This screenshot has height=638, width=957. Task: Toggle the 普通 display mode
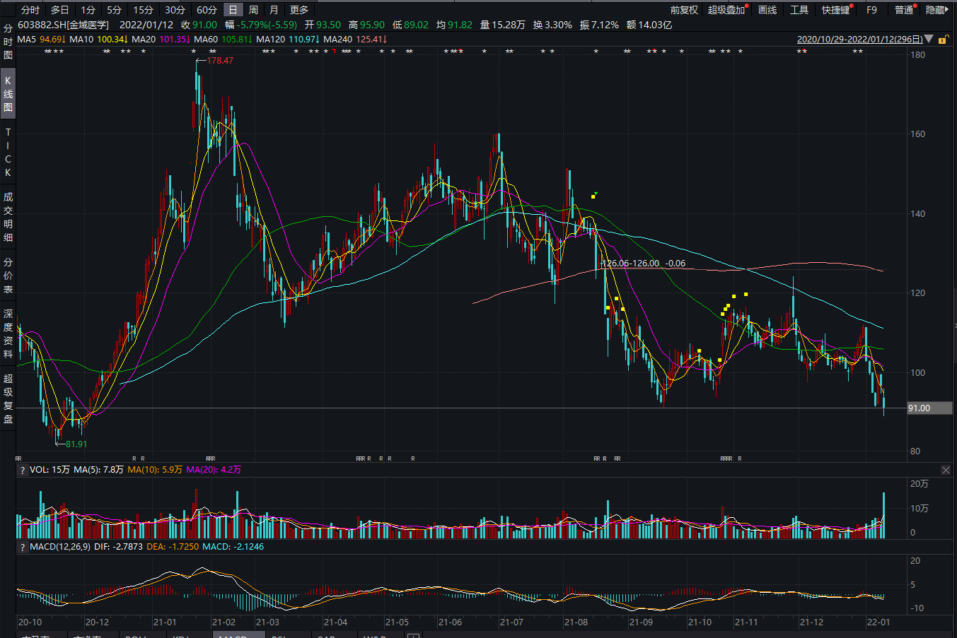[904, 10]
